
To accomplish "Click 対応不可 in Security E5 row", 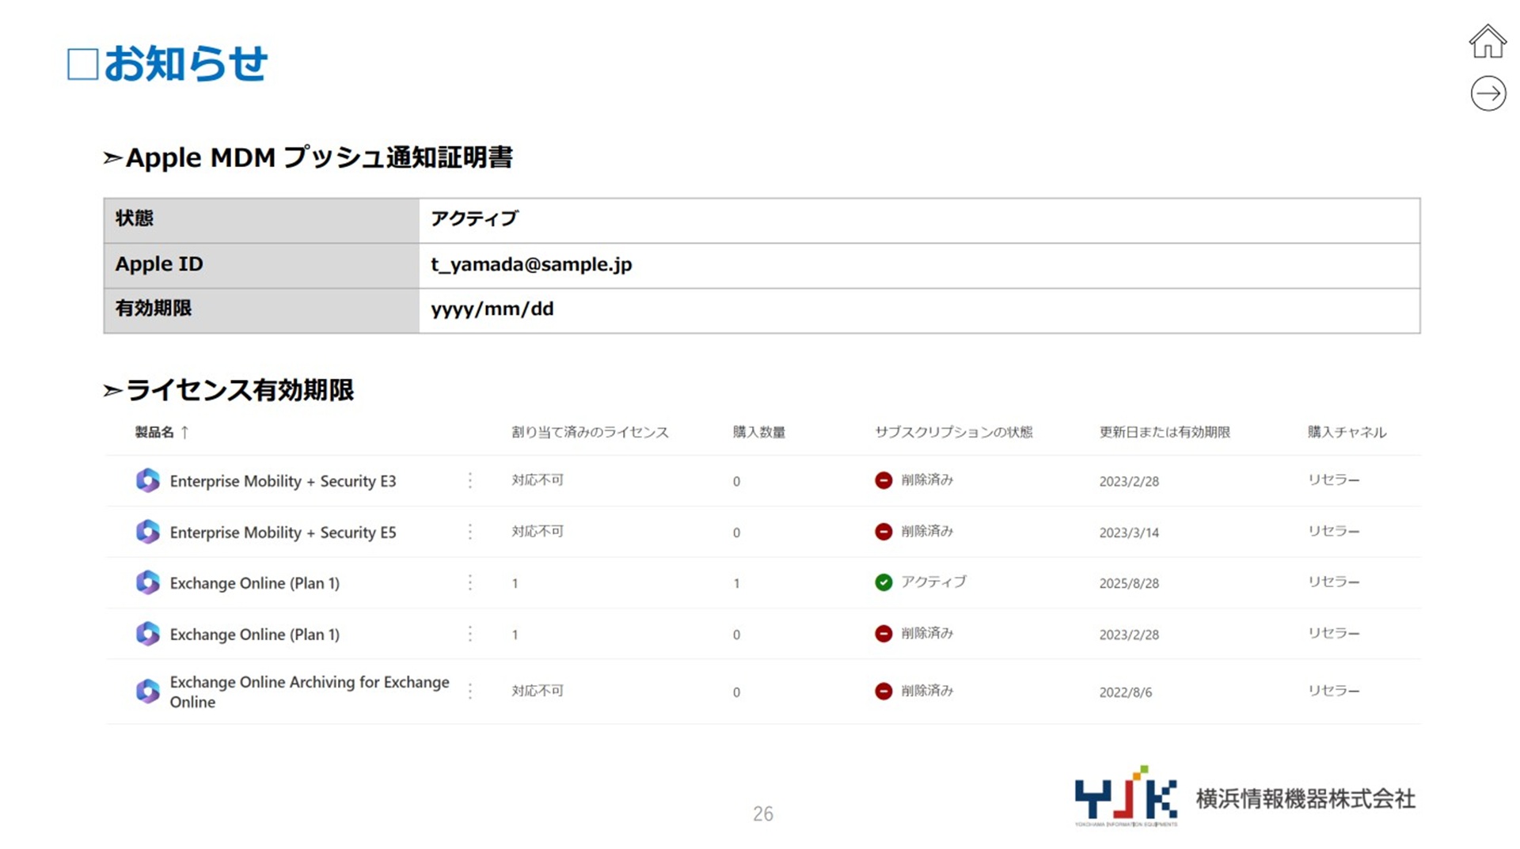I will [538, 531].
